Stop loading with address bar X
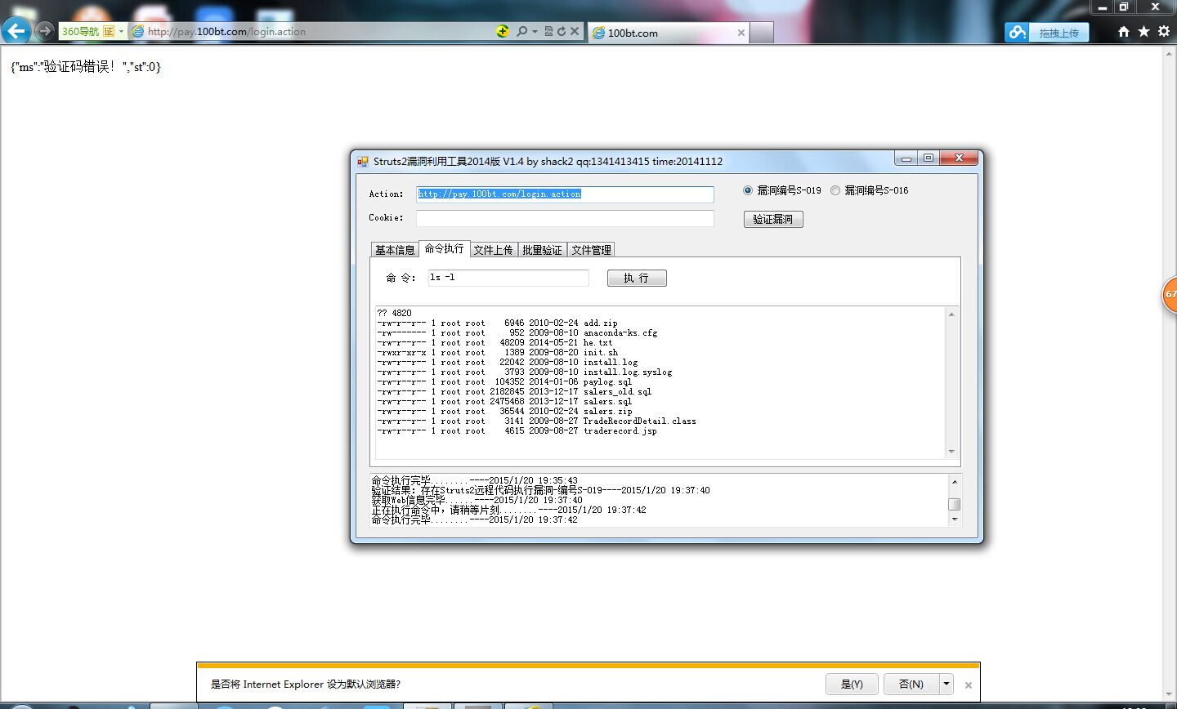Screen dimensions: 1177x709 click(x=575, y=31)
